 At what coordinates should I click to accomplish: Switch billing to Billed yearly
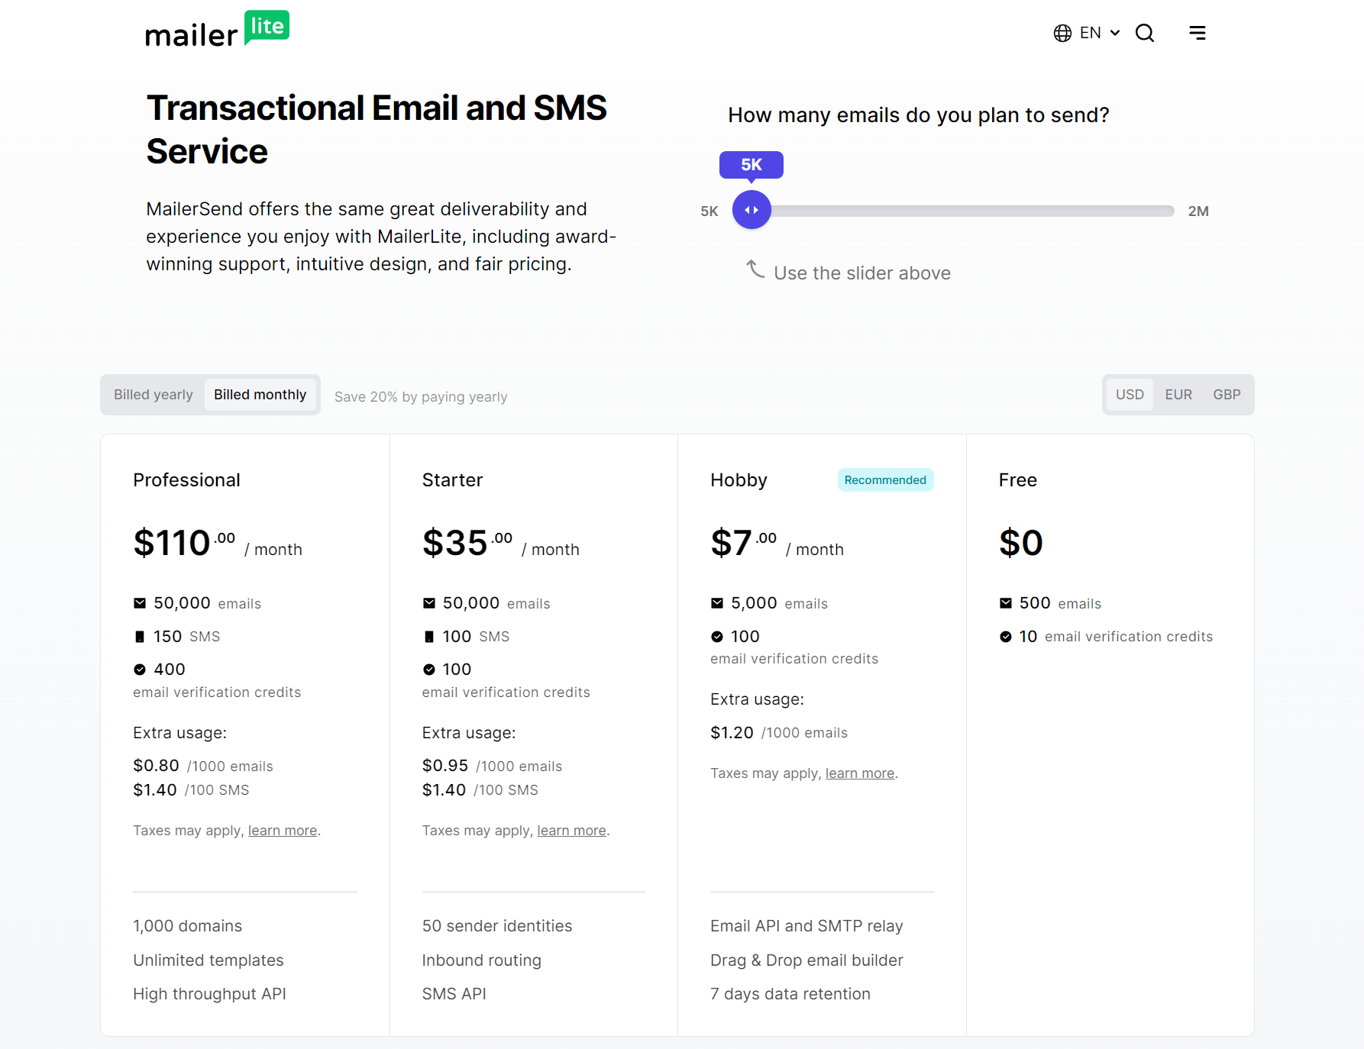[153, 395]
